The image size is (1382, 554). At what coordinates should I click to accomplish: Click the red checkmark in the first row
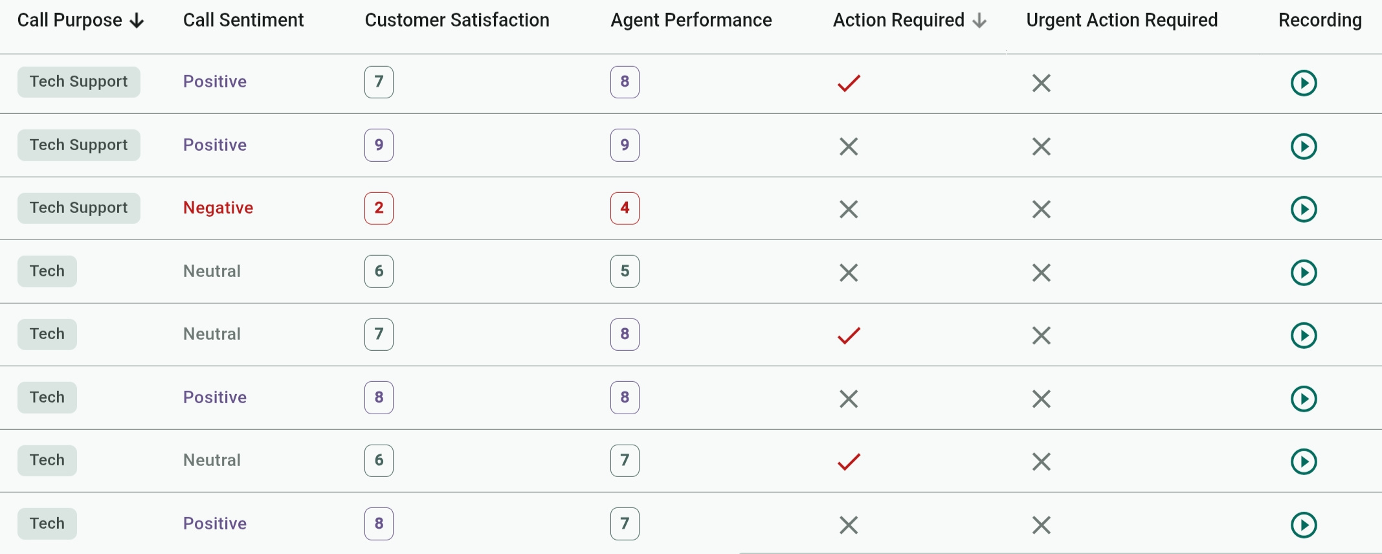849,83
